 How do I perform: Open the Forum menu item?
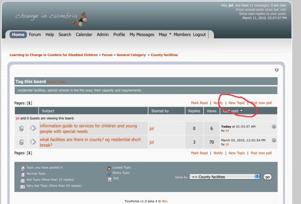(35, 35)
